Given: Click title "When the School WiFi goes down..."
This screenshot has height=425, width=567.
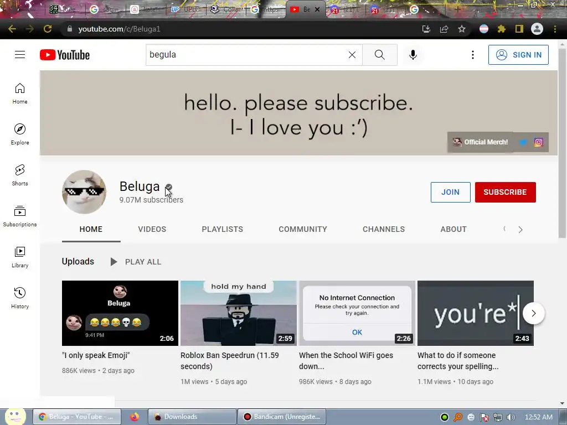Looking at the screenshot, I should pyautogui.click(x=346, y=361).
